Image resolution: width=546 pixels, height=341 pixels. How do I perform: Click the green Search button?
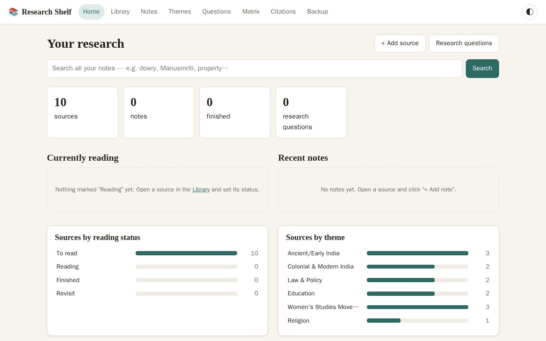pyautogui.click(x=482, y=69)
